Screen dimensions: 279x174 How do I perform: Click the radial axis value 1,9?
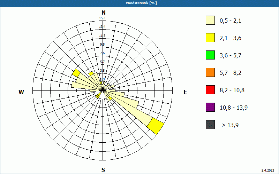102,79
